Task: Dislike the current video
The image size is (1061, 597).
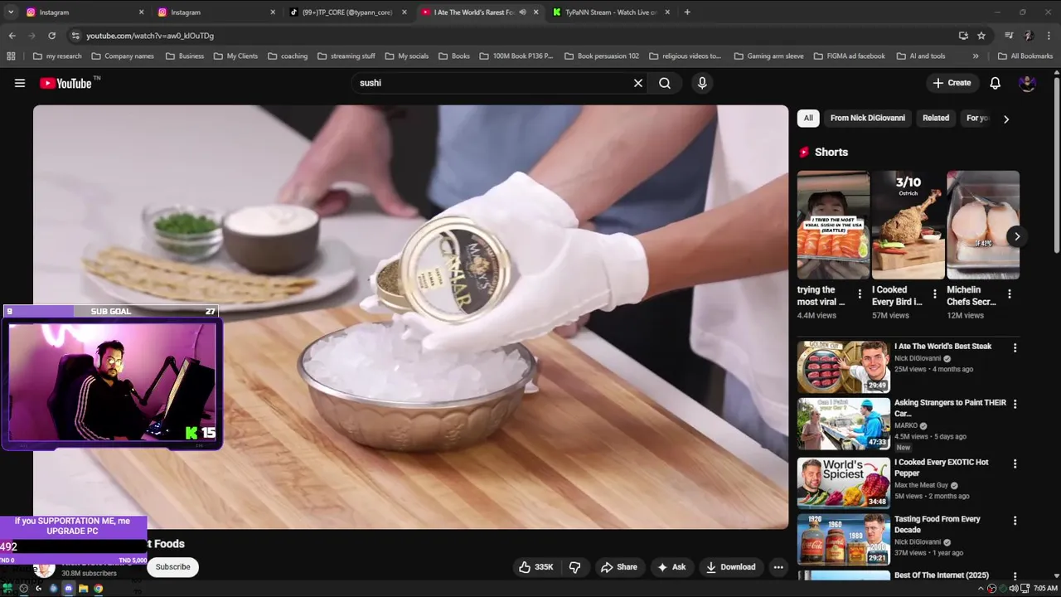Action: 574,567
